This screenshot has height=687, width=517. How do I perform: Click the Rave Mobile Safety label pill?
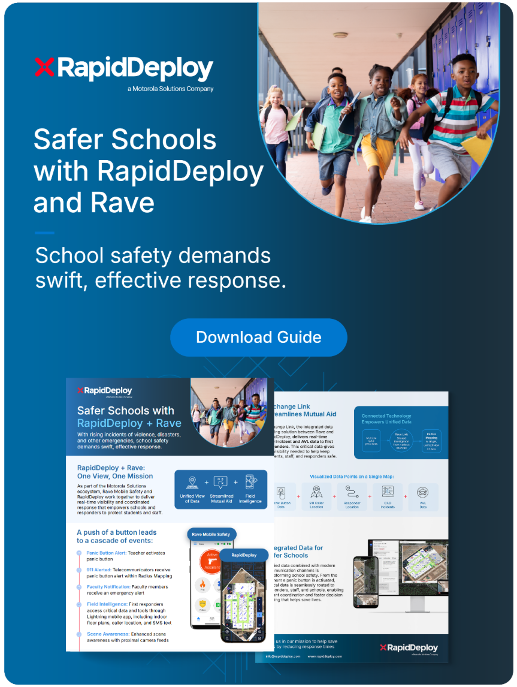pos(212,534)
